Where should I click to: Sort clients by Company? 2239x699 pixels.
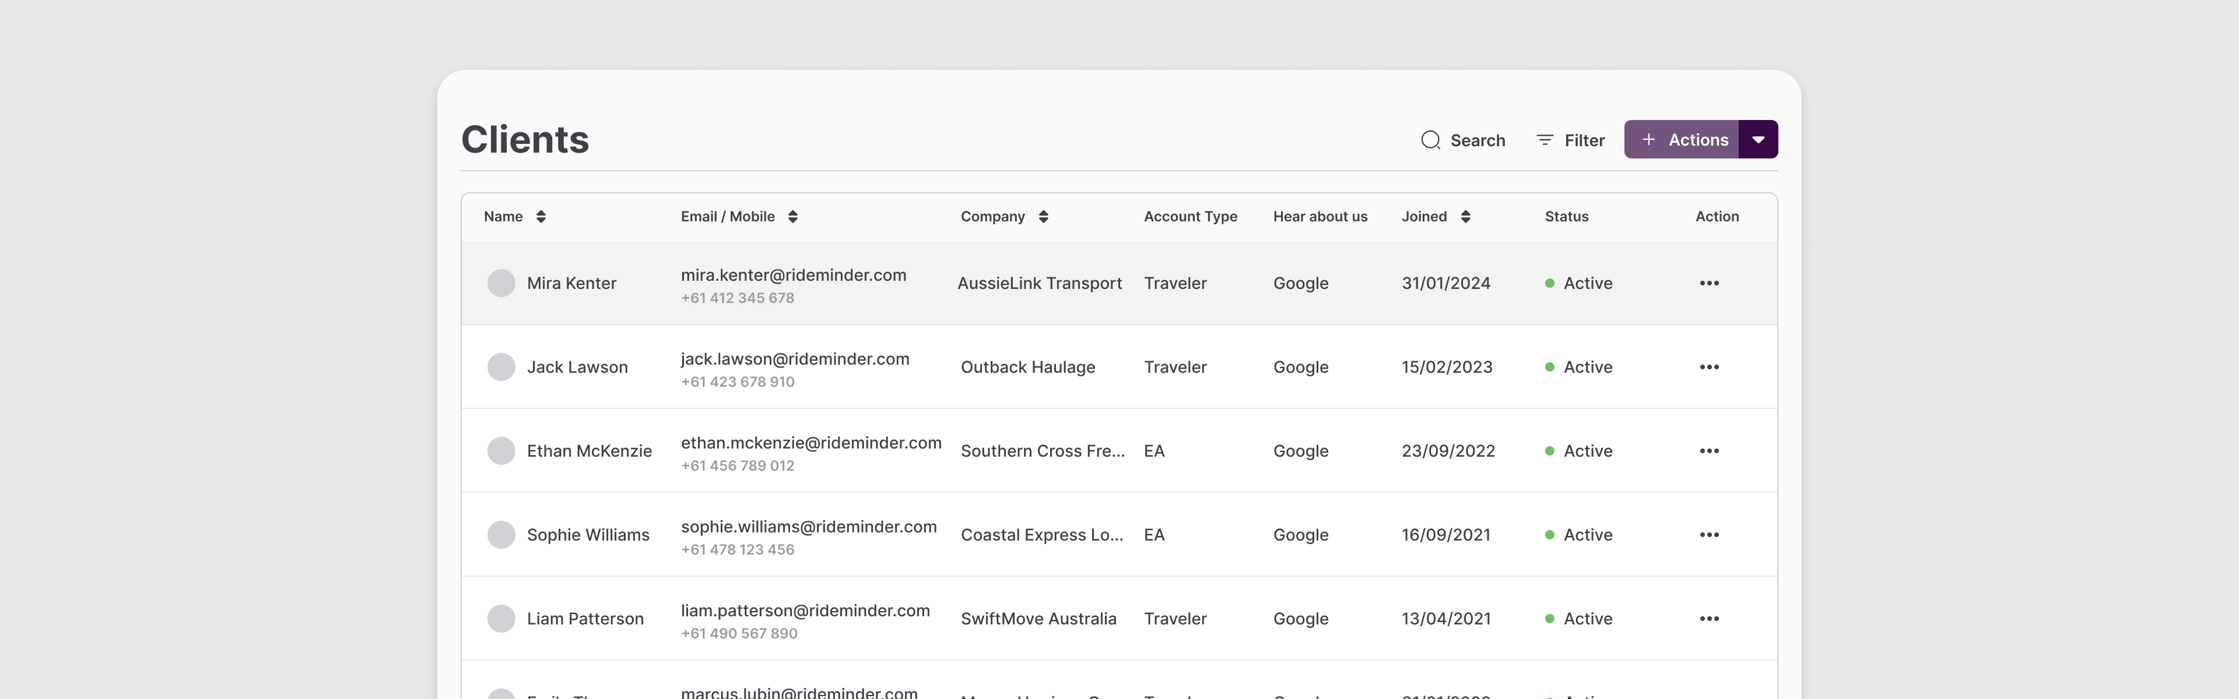[x=1043, y=216]
